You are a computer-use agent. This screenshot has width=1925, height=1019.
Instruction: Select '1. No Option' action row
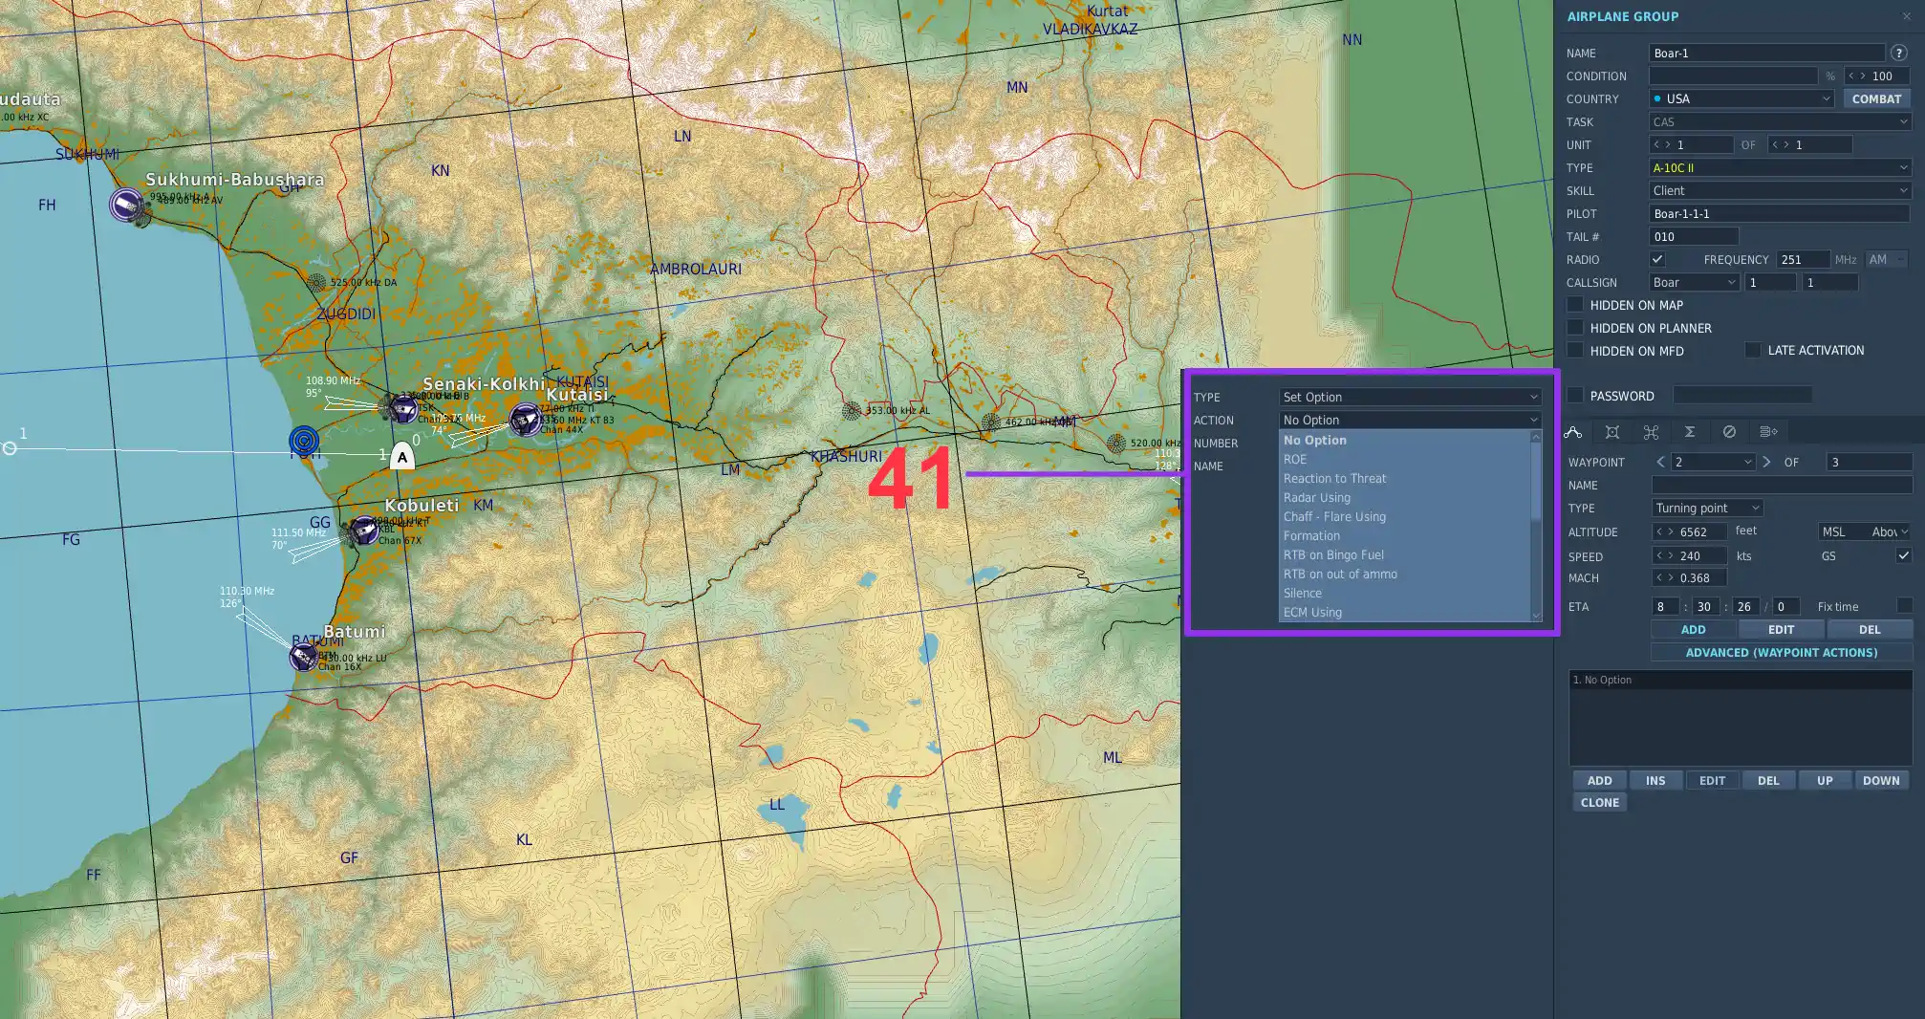coord(1740,680)
